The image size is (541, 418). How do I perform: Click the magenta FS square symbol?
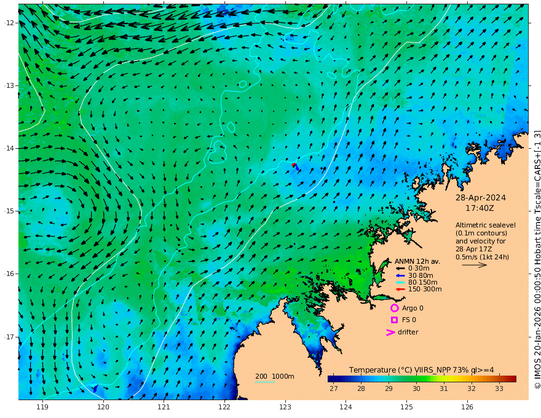coord(394,320)
